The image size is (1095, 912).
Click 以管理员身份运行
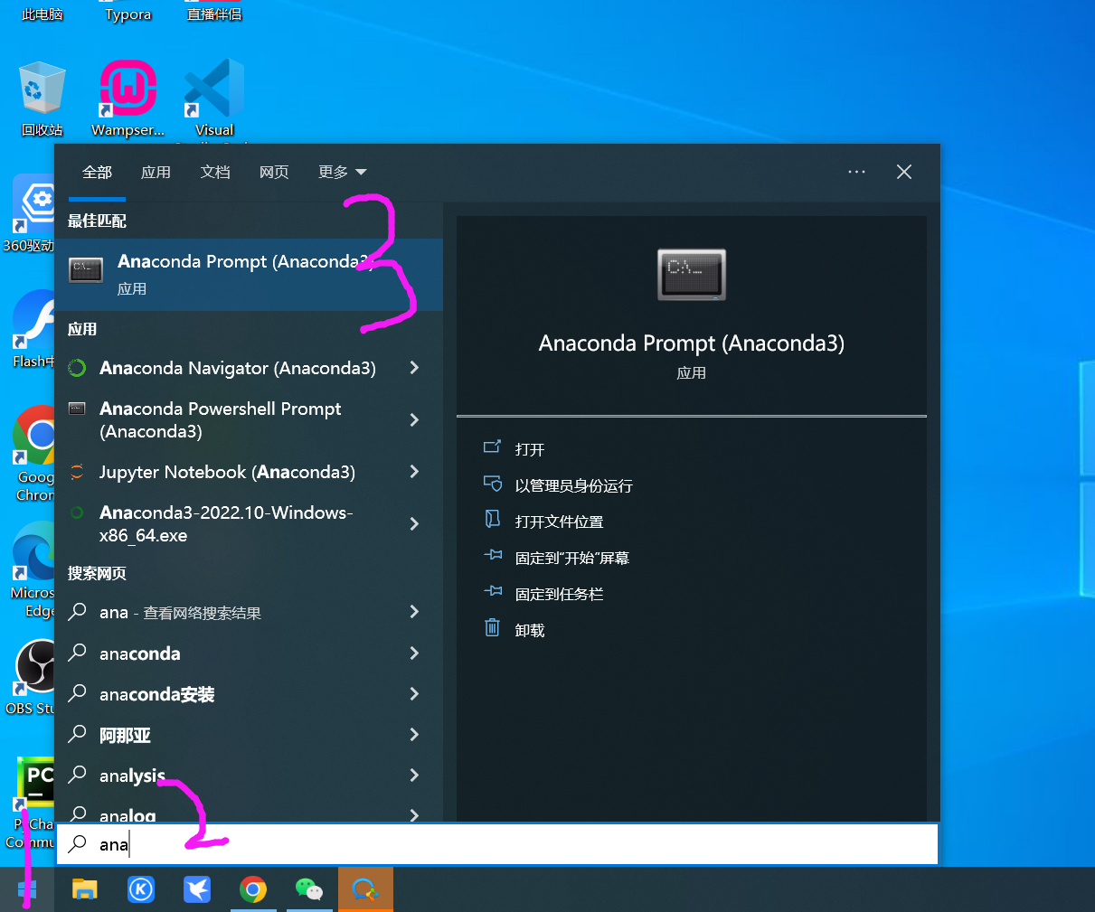coord(573,485)
